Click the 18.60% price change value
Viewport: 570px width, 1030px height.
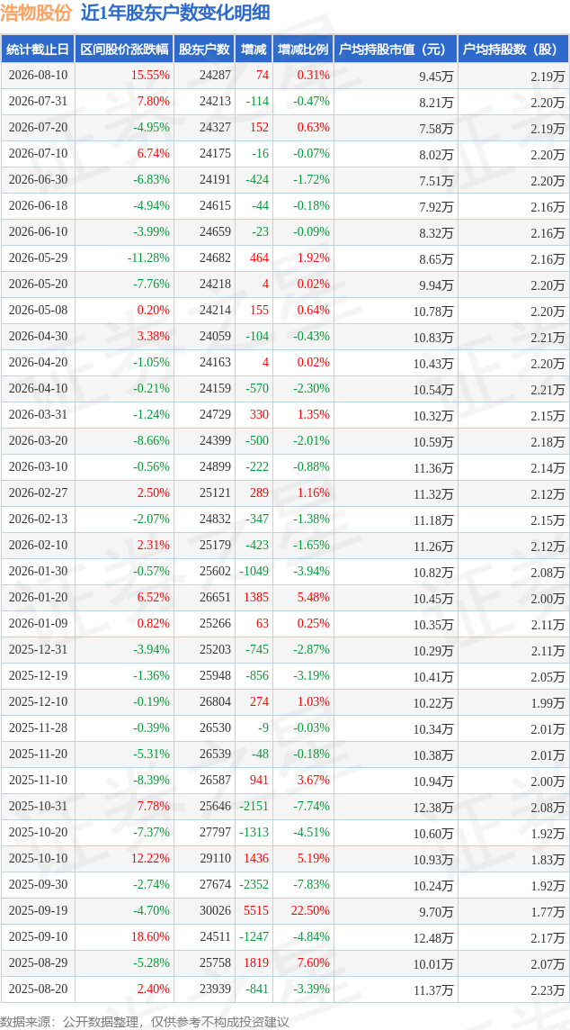click(151, 936)
